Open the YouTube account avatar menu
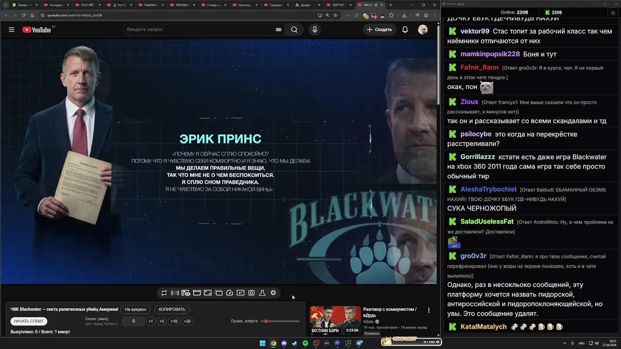This screenshot has height=349, width=621. (x=423, y=30)
